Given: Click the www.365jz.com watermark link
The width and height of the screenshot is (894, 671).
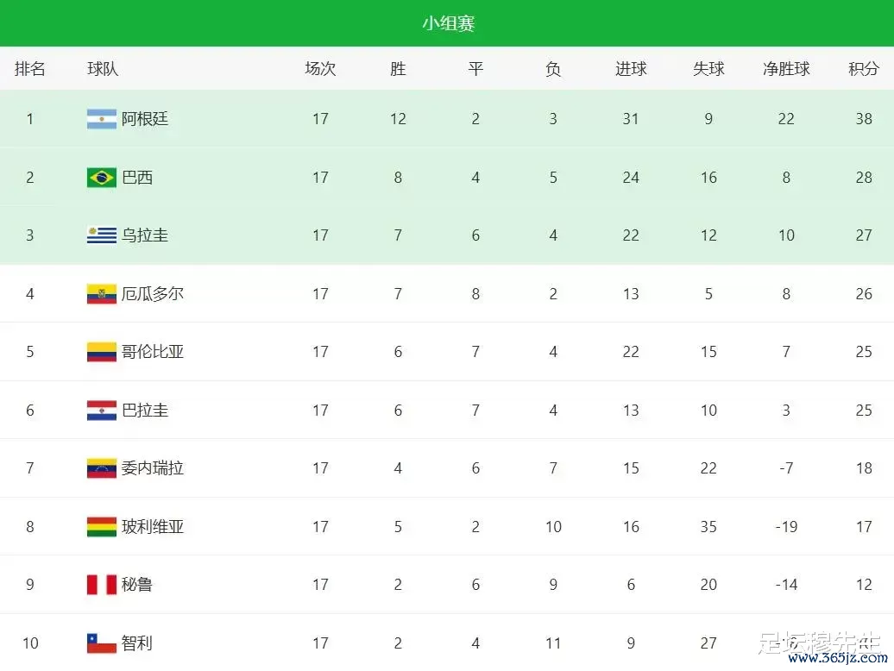Looking at the screenshot, I should point(838,658).
